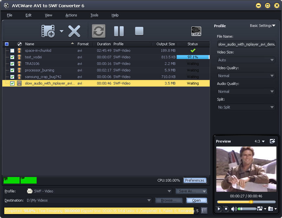Uncheck the slow_audio_with_mplayer_avi checkbox

pos(12,83)
